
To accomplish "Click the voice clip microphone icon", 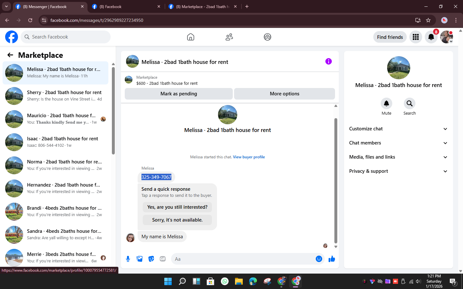I will coord(128,259).
